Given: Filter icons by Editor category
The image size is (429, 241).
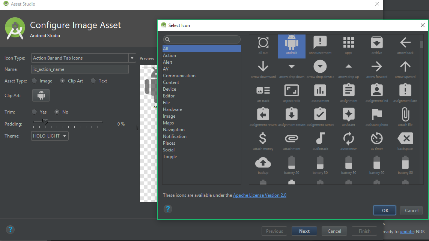Looking at the screenshot, I should (x=202, y=96).
